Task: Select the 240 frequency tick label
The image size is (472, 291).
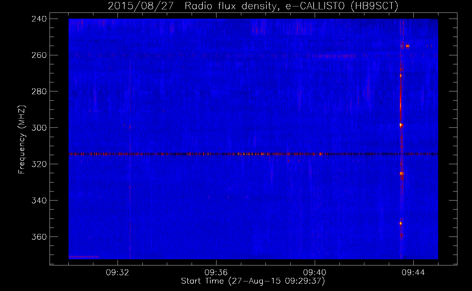Action: (39, 19)
